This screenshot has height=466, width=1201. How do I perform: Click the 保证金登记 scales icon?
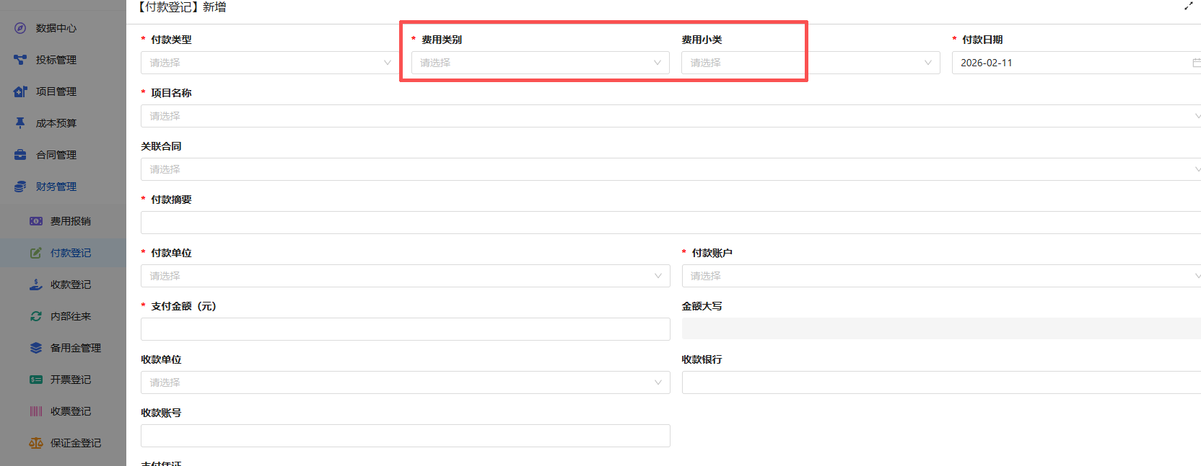pyautogui.click(x=36, y=443)
